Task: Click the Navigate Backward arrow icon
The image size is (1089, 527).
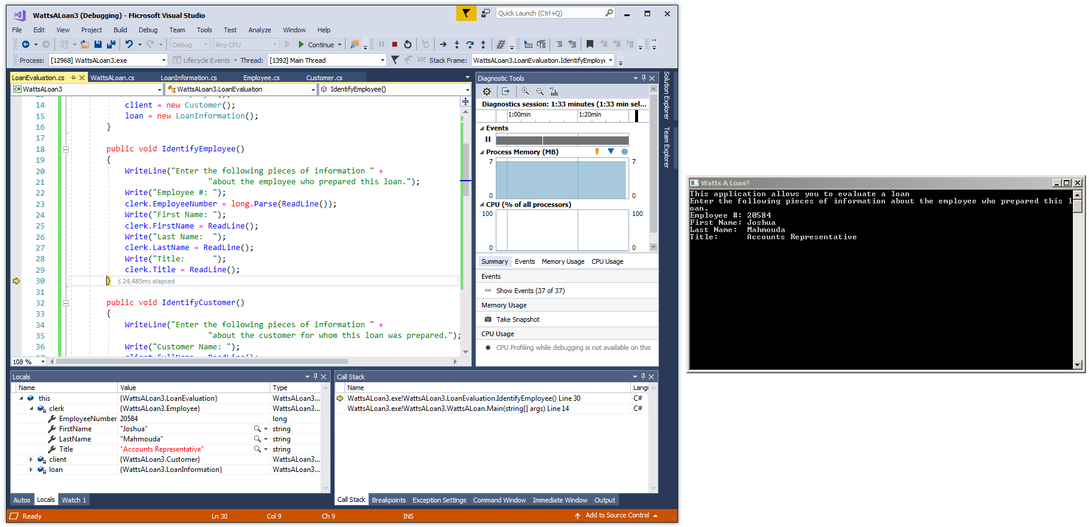Action: pyautogui.click(x=26, y=44)
